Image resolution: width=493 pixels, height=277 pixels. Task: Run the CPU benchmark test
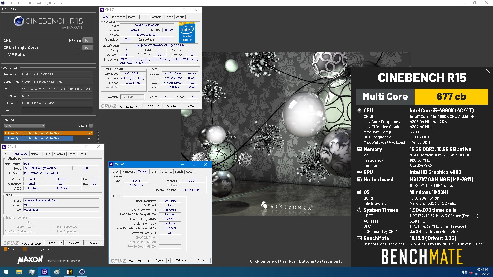[88, 41]
